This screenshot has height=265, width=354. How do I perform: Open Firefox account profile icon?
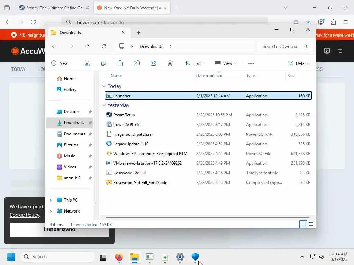[x=321, y=22]
